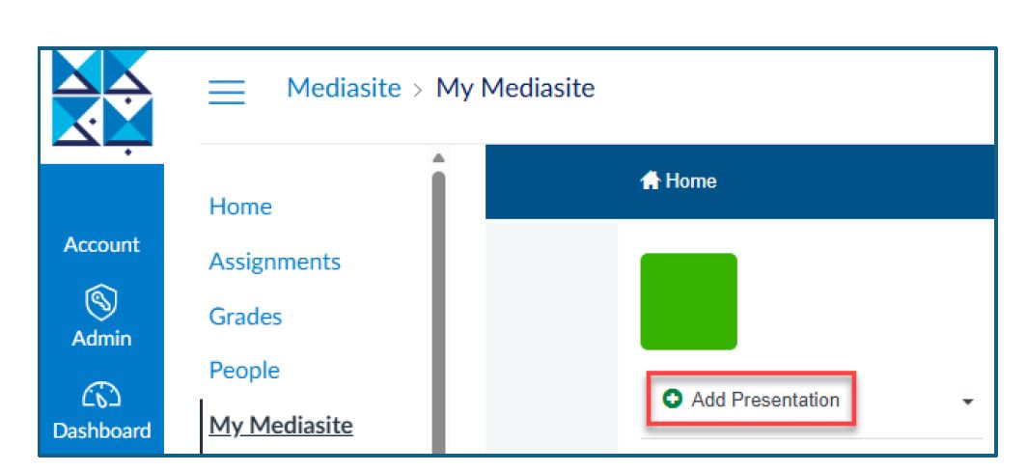Screen dimensions: 1027x472
Task: Open Grades in the course navigation
Action: 245,317
